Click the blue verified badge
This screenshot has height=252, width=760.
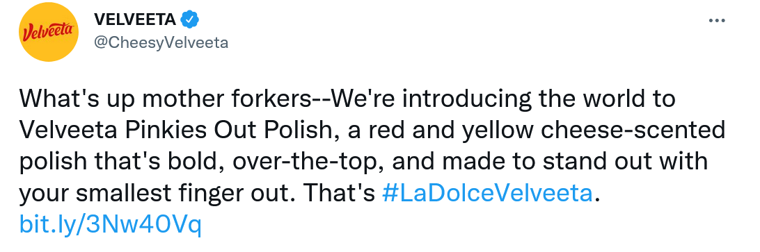click(x=191, y=20)
